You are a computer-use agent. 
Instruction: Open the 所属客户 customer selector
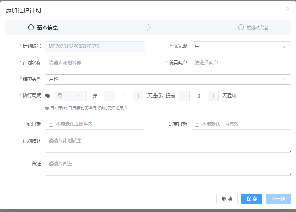click(x=241, y=63)
